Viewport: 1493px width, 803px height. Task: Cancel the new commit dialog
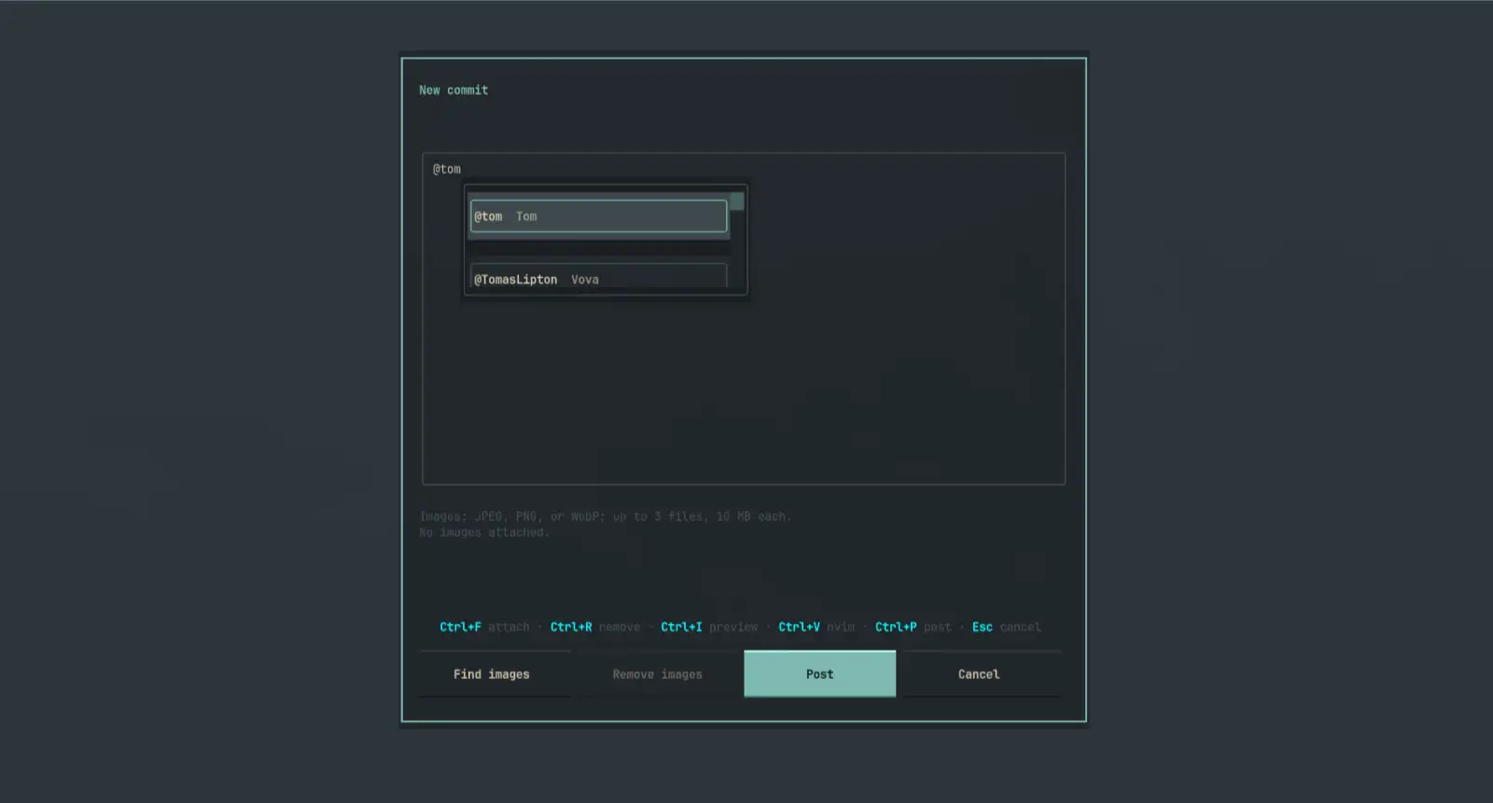979,674
